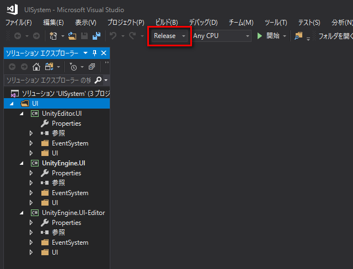Expand 参照 under UnityEditor.UI

31,133
